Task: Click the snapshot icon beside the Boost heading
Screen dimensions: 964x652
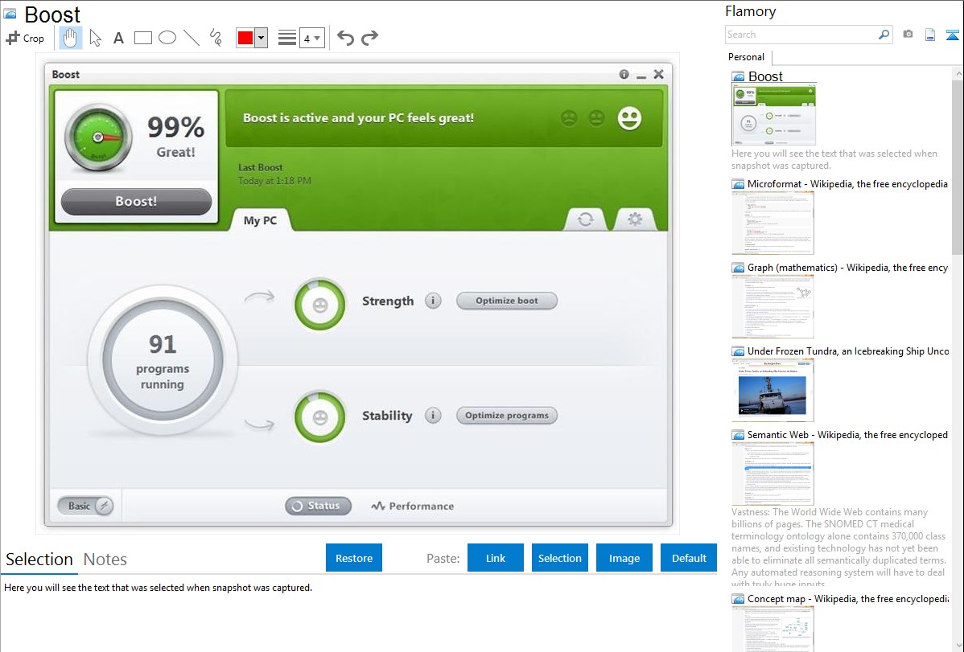Action: [10, 14]
